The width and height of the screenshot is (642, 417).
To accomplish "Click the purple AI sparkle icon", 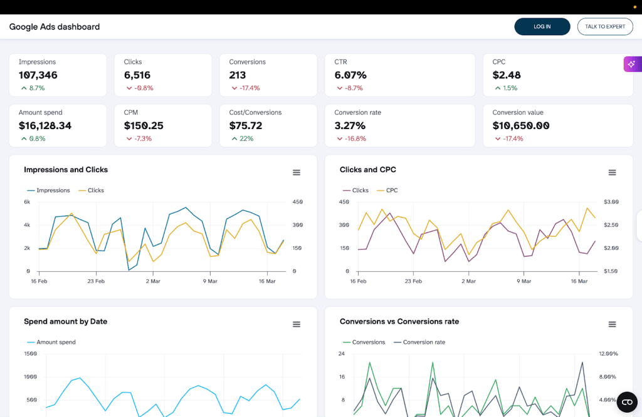I will (631, 64).
